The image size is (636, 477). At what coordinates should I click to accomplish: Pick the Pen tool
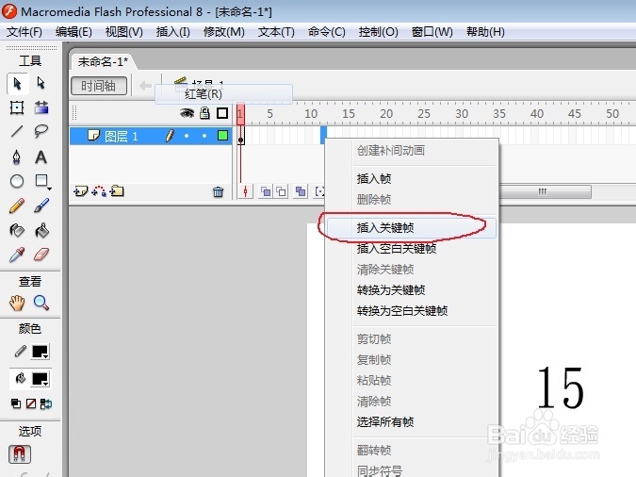(x=17, y=157)
